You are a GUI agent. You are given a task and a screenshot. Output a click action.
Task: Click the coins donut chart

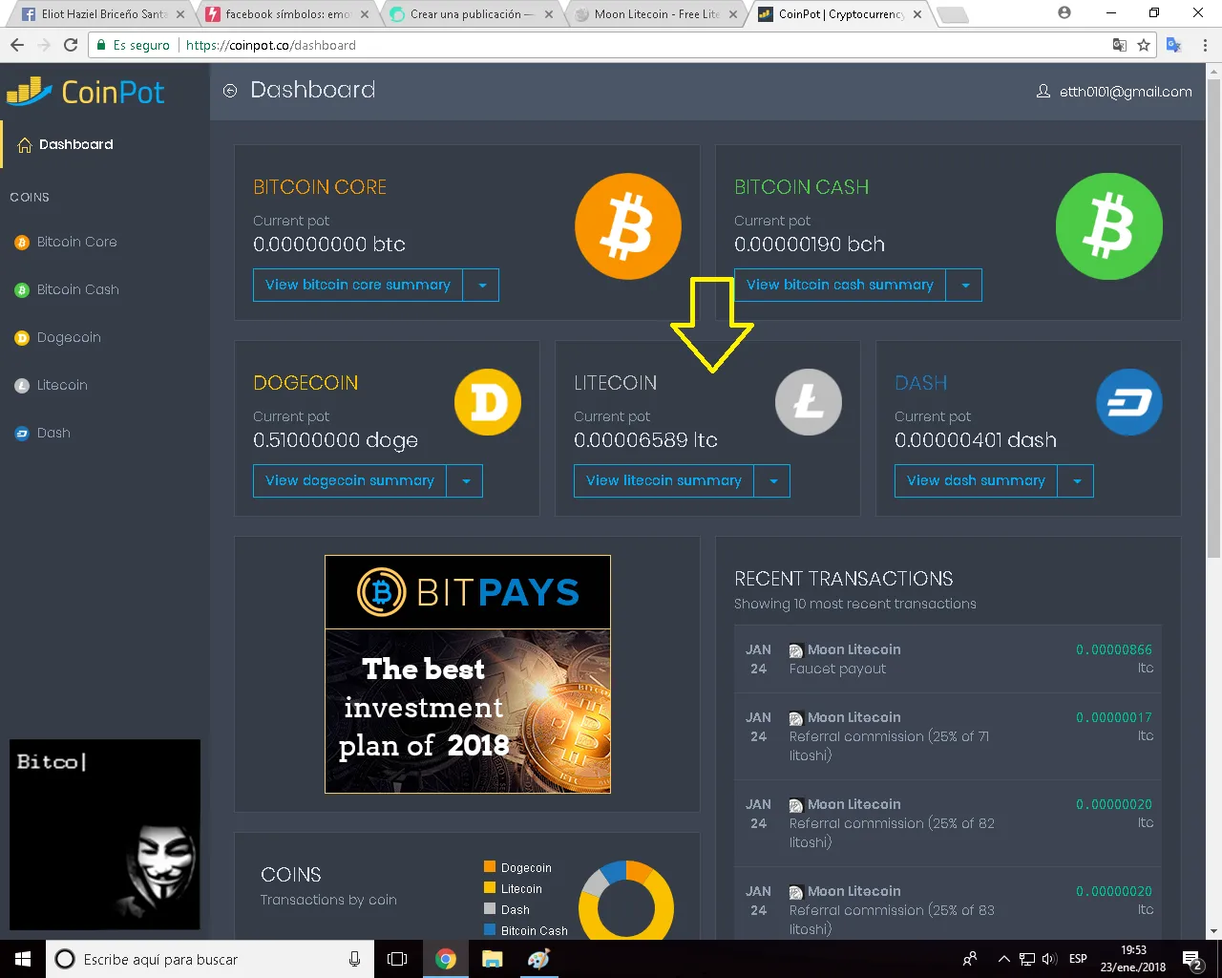coord(626,900)
